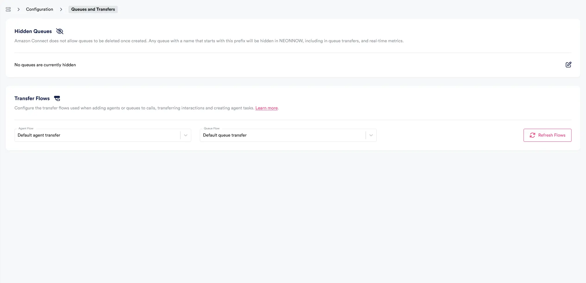Viewport: 586px width, 283px height.
Task: Click the "No queues are currently hidden" text
Action: (x=45, y=65)
